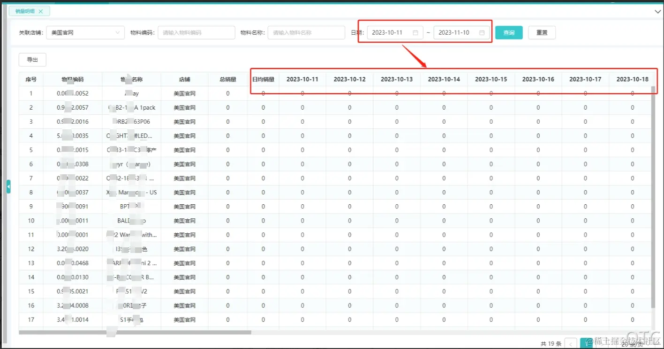Click the 日均销量 column header
The image size is (664, 349).
[x=263, y=80]
